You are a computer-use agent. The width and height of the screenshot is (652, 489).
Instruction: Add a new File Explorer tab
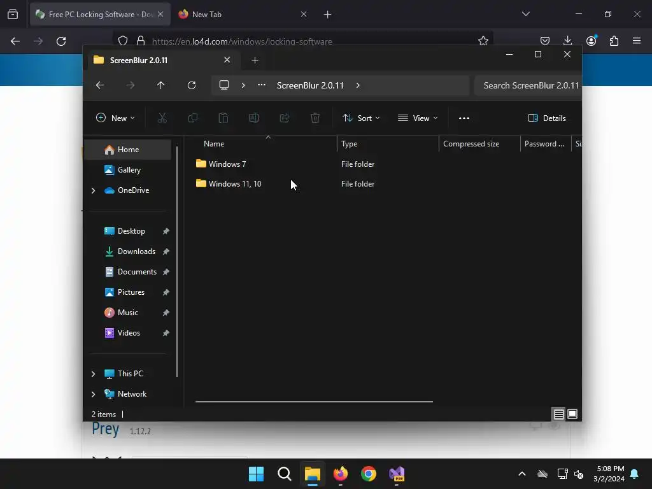click(255, 60)
